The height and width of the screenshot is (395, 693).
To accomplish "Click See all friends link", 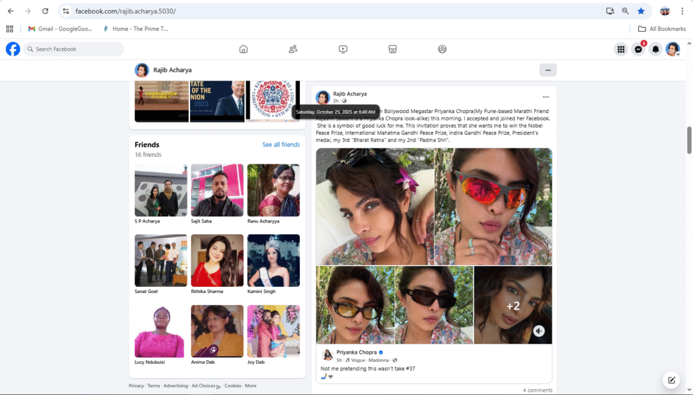I will (281, 145).
